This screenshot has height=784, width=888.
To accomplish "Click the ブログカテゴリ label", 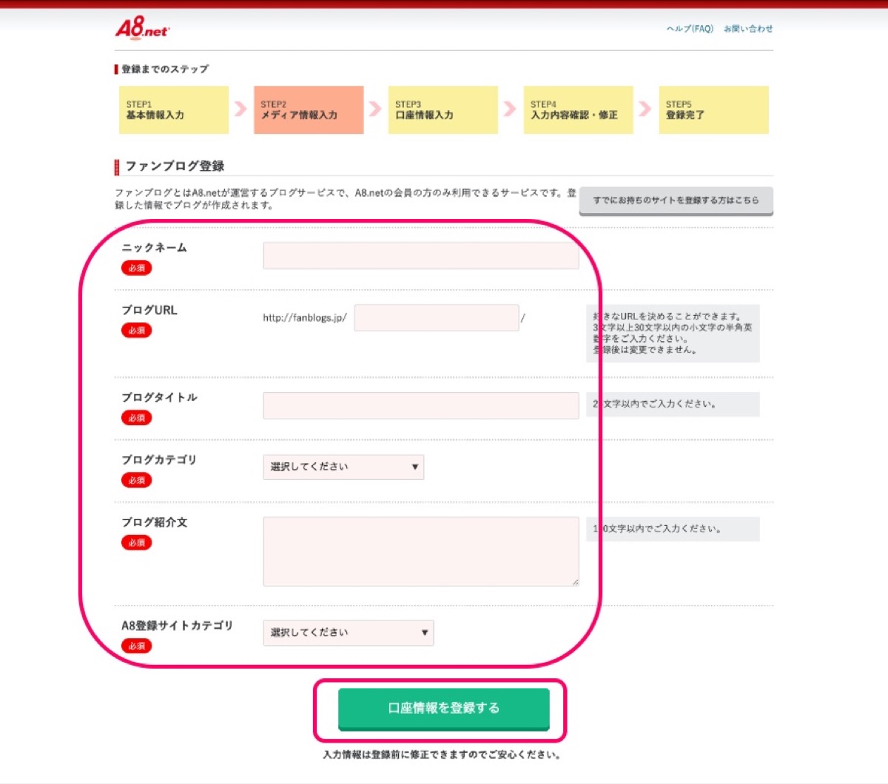I will pos(159,459).
